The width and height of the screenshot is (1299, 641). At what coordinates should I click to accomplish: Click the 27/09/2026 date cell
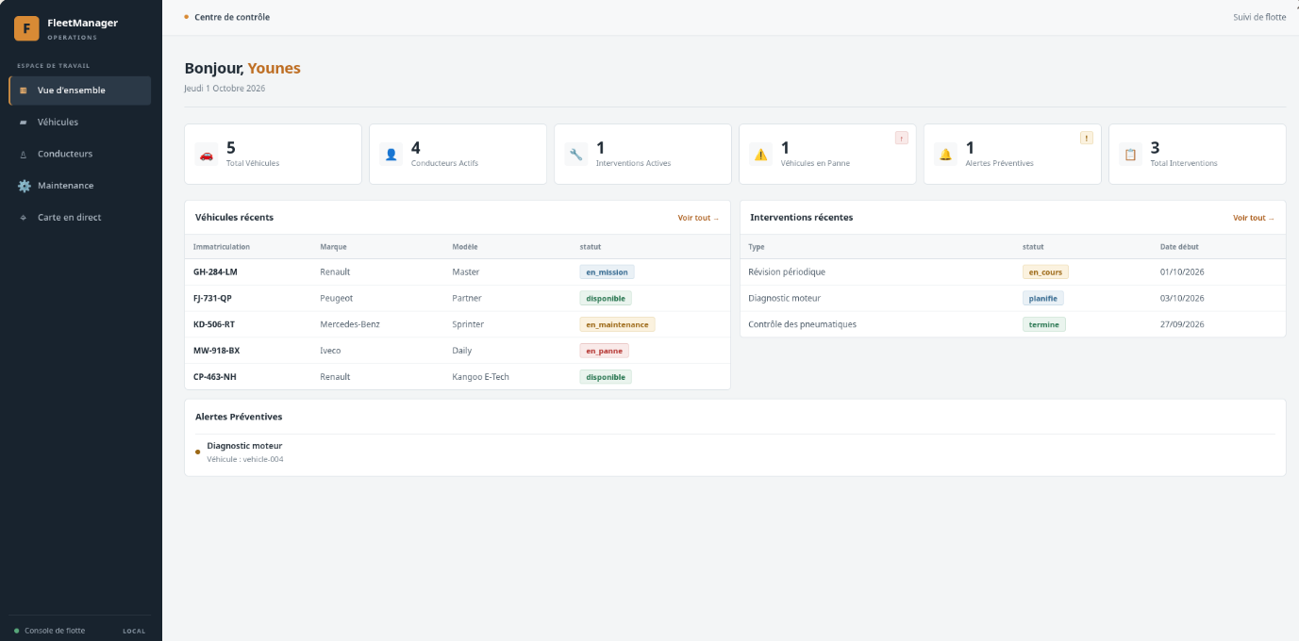1182,324
